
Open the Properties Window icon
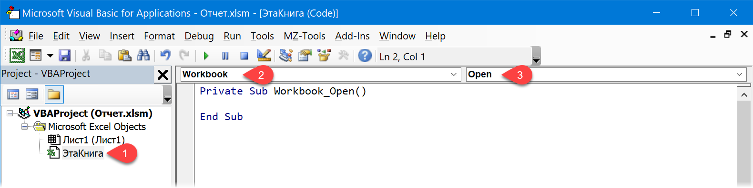305,56
